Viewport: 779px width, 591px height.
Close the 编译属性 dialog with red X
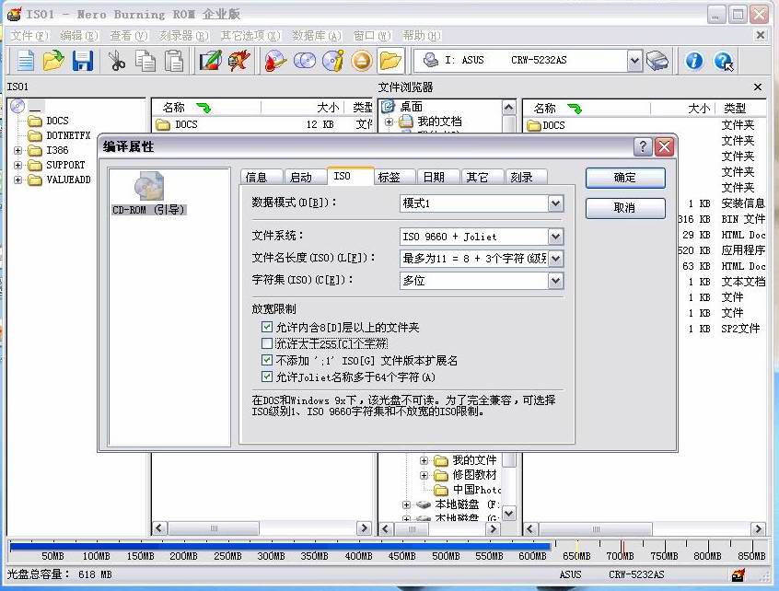(664, 146)
